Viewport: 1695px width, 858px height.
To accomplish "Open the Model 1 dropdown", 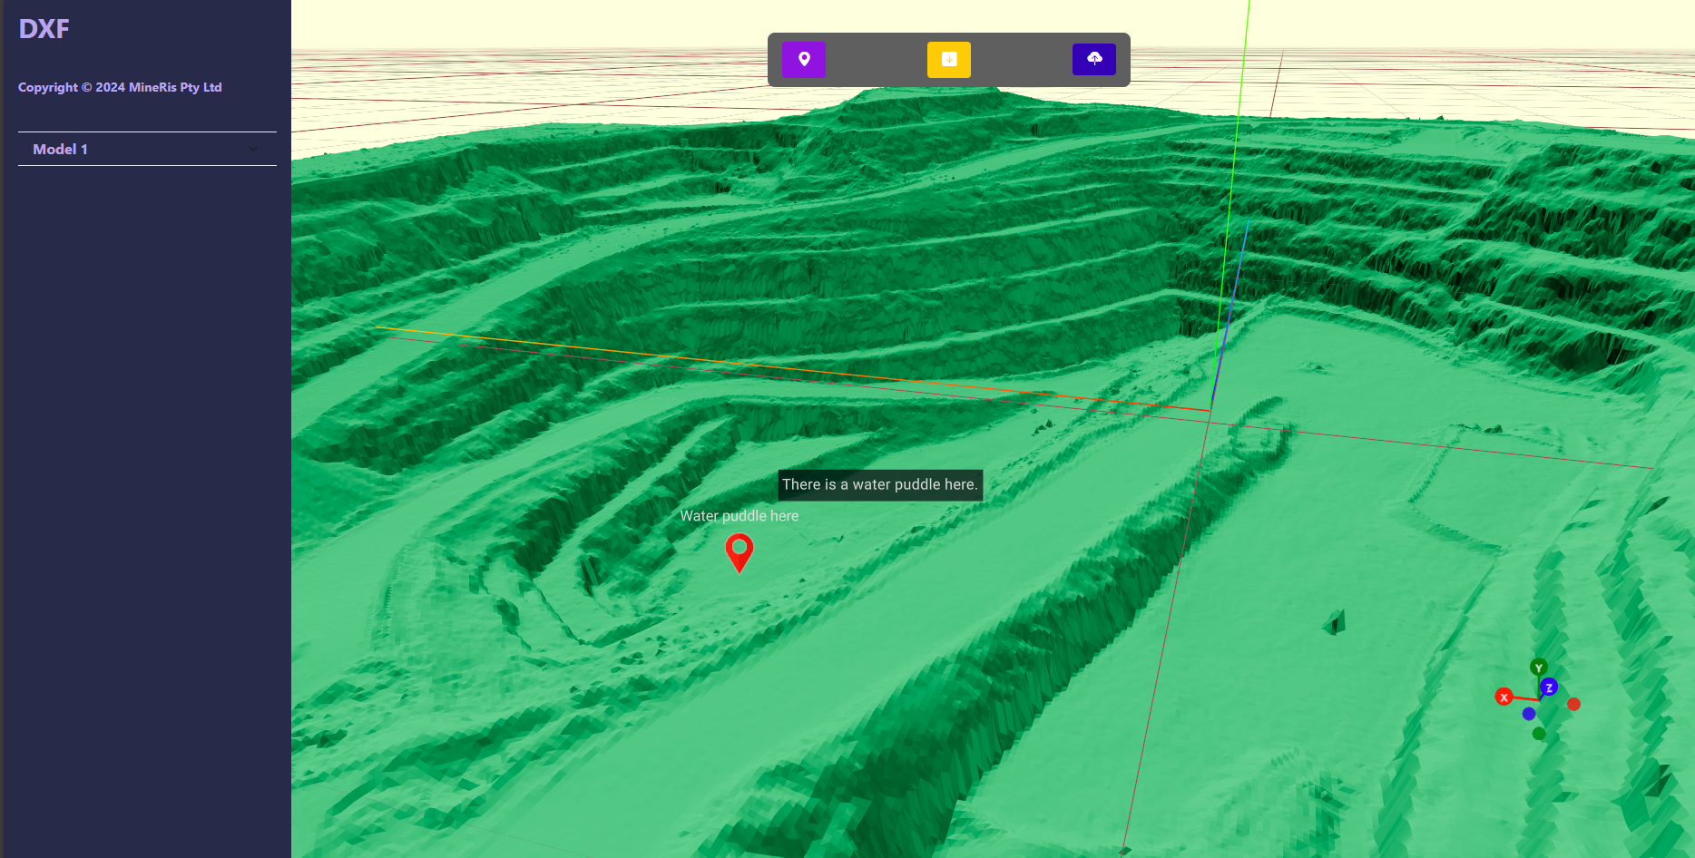I will 147,149.
